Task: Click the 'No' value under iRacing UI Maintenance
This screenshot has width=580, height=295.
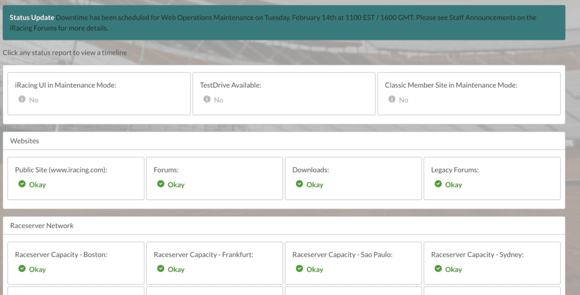Action: 33,100
